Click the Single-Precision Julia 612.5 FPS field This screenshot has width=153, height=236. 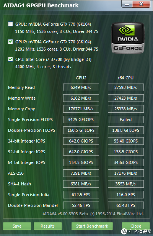[81, 195]
